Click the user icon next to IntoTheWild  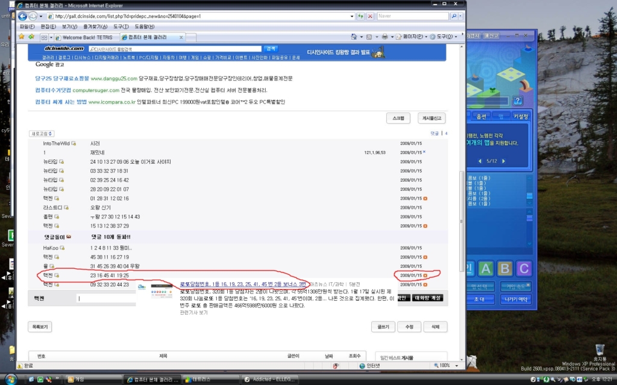coord(74,143)
